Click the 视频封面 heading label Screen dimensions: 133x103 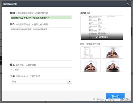click(x=85, y=13)
